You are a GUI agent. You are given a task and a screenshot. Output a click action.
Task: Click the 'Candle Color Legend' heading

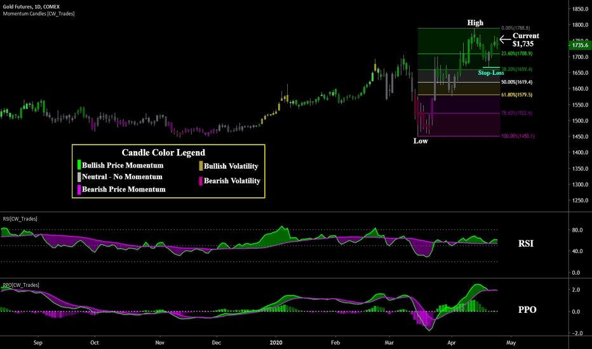pyautogui.click(x=163, y=152)
